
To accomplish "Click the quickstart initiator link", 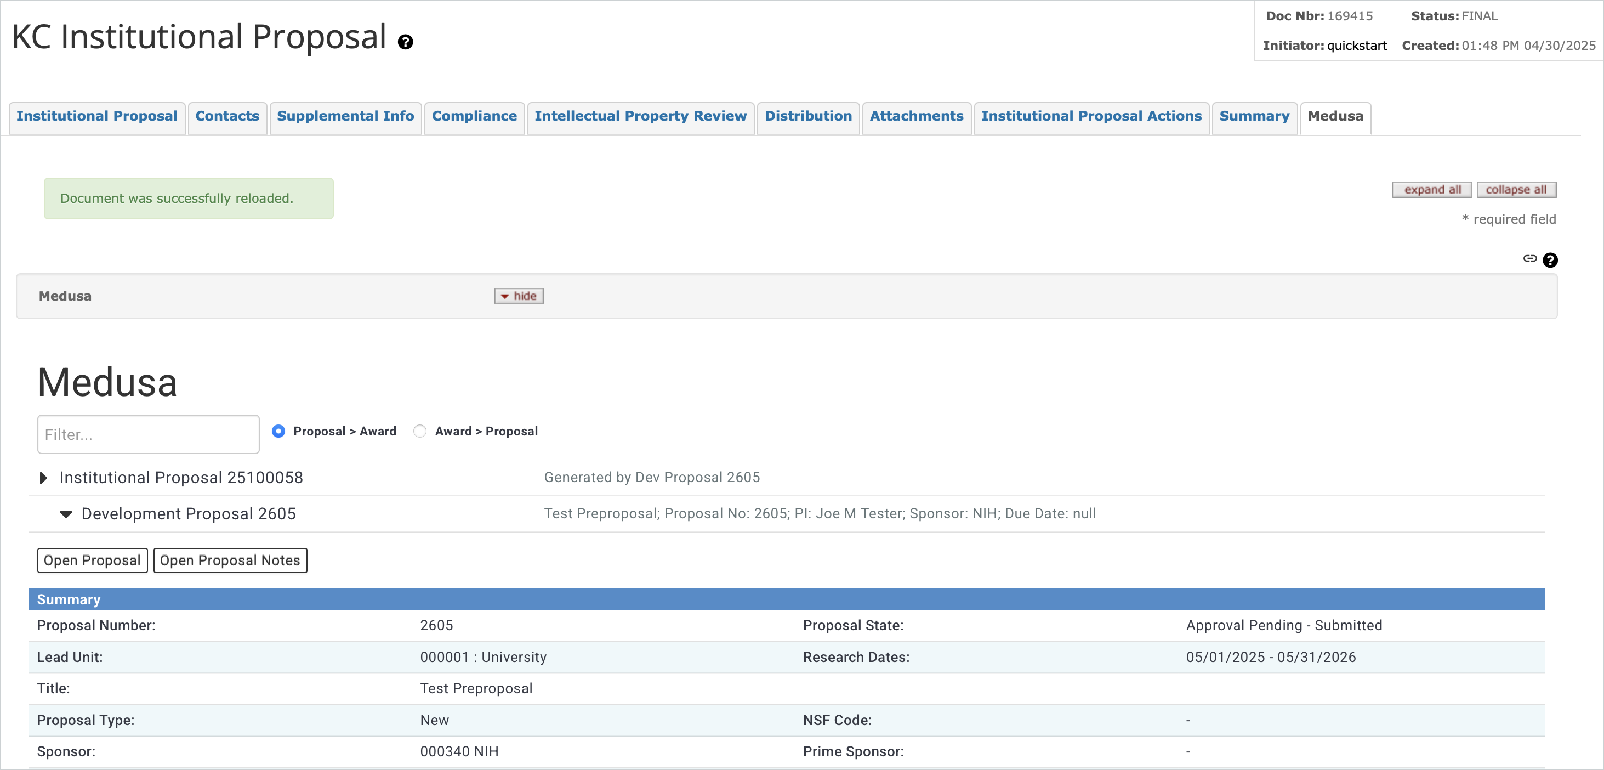I will tap(1356, 46).
